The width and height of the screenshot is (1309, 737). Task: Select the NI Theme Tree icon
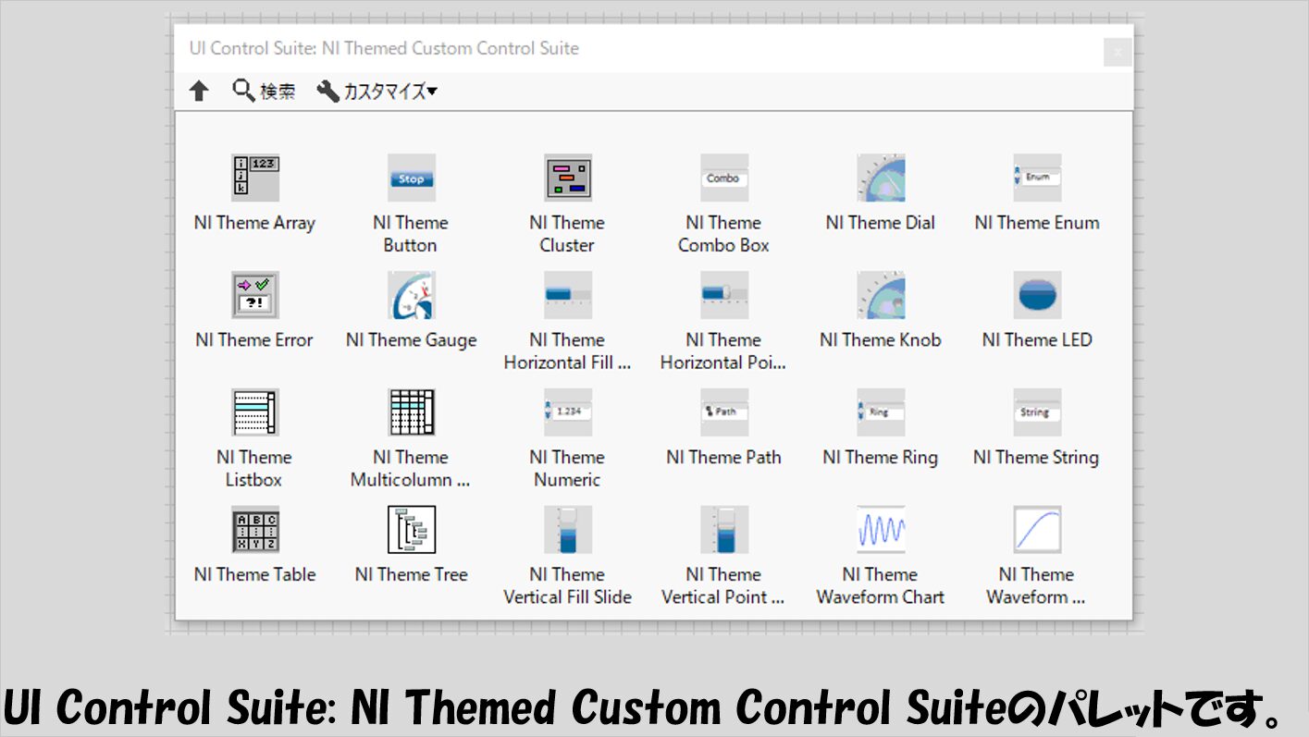[x=411, y=530]
